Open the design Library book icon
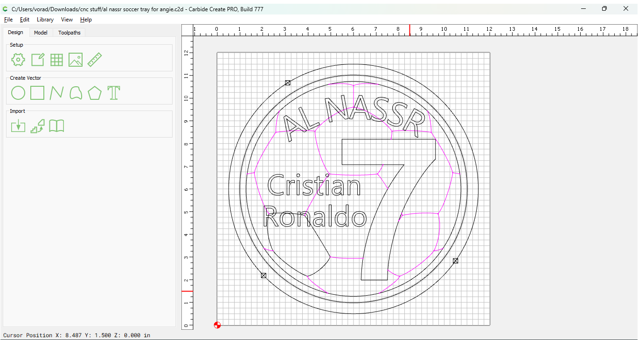The width and height of the screenshot is (638, 340). [56, 126]
